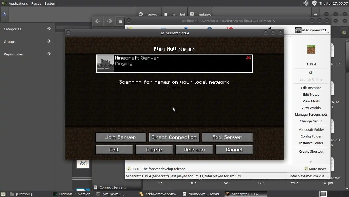Switch to /home/vm3/Downl... taskbar item

pyautogui.click(x=202, y=194)
